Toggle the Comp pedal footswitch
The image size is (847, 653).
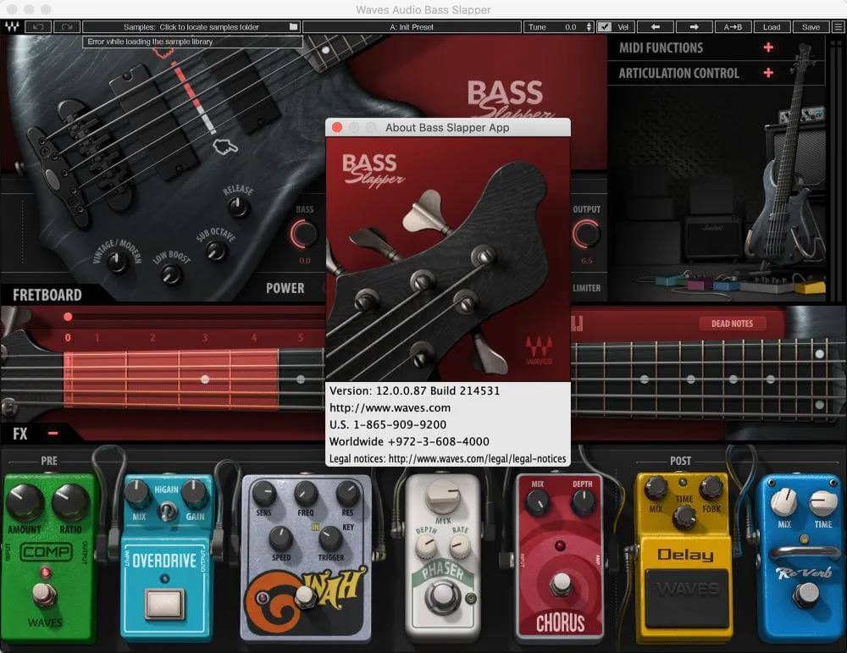click(44, 595)
